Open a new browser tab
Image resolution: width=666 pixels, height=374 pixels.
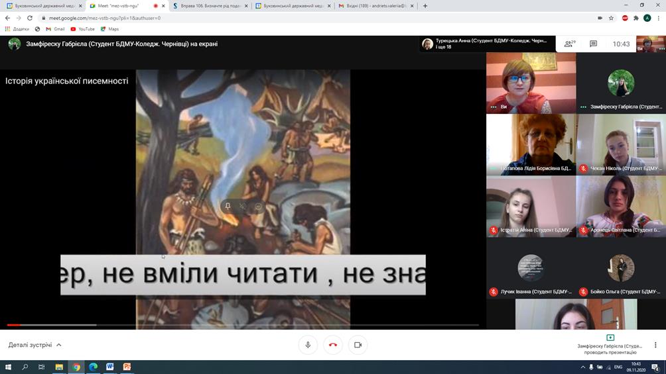[425, 6]
